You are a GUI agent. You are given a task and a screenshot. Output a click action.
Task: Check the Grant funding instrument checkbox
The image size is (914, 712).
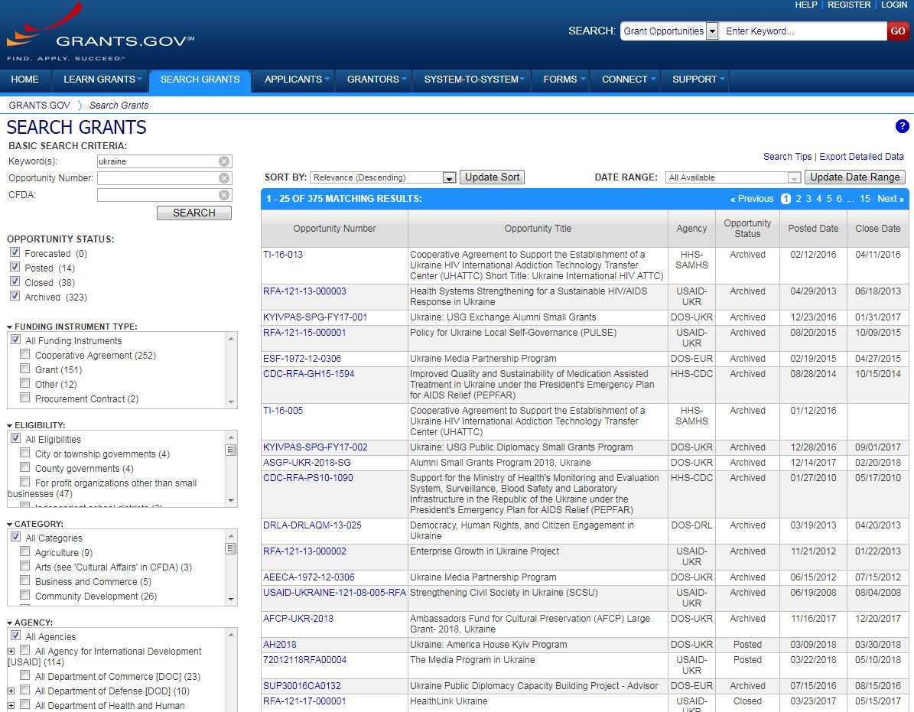(x=24, y=369)
